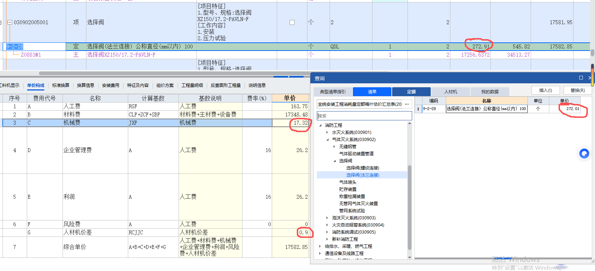The image size is (595, 271).
Task: Open the 组价方案 tab
Action: tap(165, 85)
